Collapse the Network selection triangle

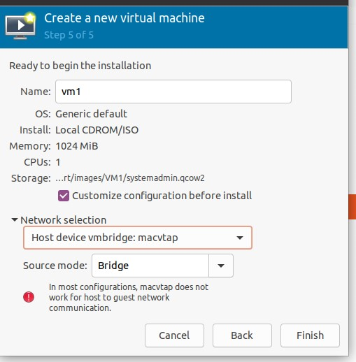[x=15, y=219]
